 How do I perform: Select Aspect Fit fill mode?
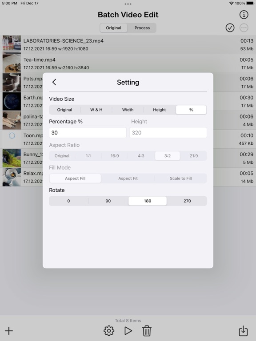[x=128, y=178]
